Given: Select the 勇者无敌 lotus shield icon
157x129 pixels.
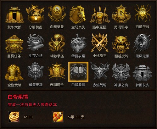Looking at the screenshot, I should point(36,71).
